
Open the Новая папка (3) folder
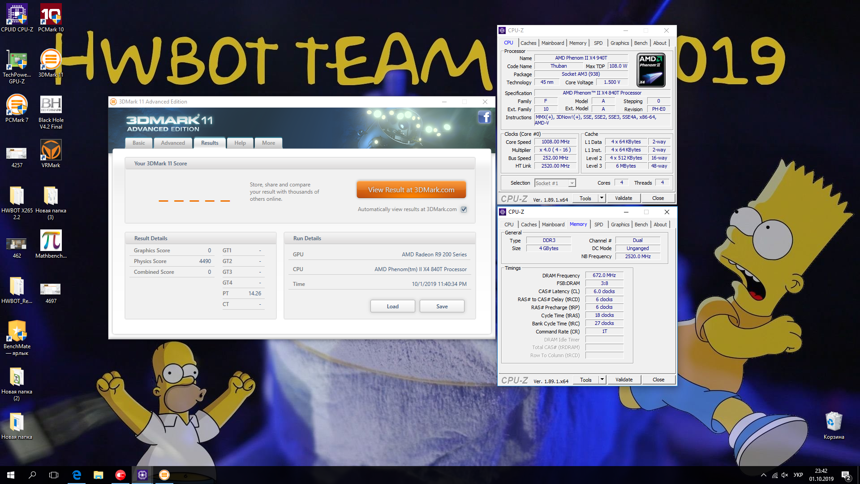pos(51,203)
